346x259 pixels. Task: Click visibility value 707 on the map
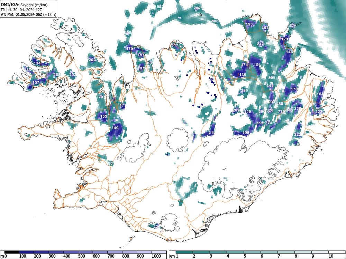pyautogui.click(x=102, y=97)
